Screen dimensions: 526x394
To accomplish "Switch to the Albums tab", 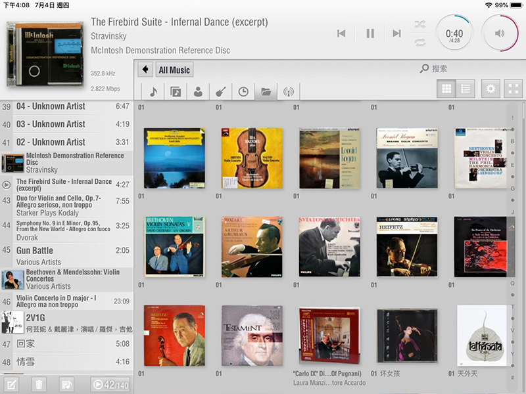I will tap(176, 91).
